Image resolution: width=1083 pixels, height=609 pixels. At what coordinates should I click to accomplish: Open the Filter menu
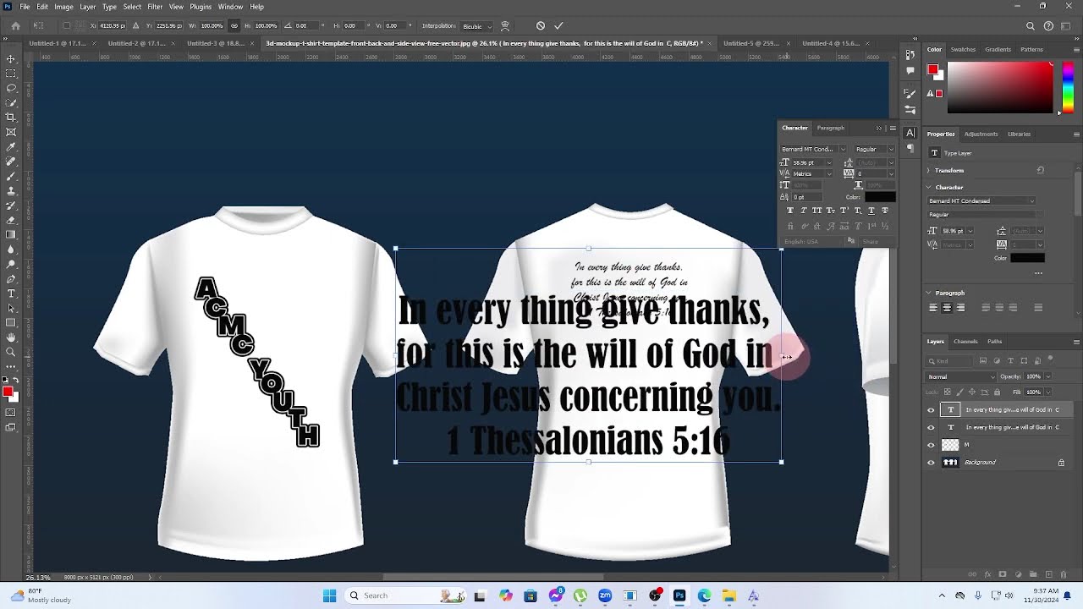click(x=155, y=7)
